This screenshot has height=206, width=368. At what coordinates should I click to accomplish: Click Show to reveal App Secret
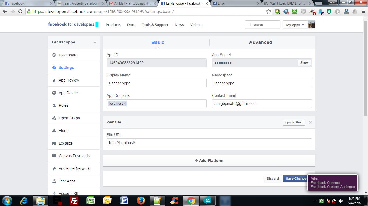pyautogui.click(x=304, y=63)
